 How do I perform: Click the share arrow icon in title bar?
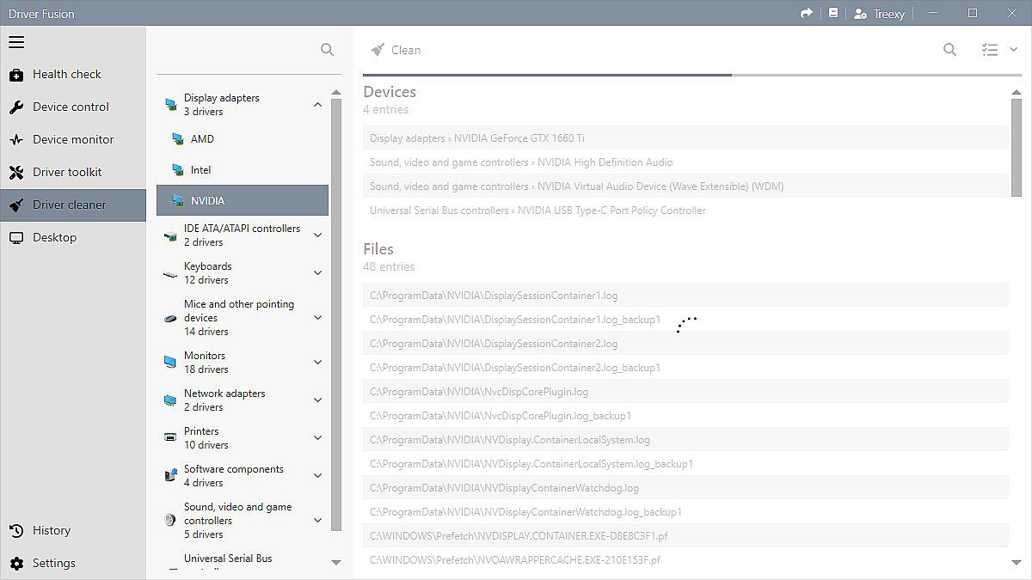pyautogui.click(x=806, y=13)
